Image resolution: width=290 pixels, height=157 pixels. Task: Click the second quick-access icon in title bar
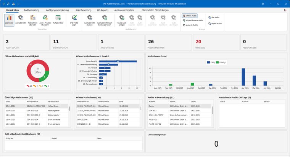pyautogui.click(x=8, y=4)
